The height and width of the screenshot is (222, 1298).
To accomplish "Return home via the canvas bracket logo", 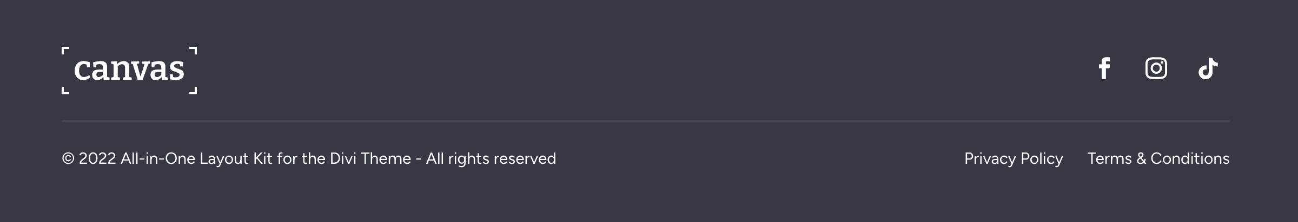I will click(x=129, y=71).
